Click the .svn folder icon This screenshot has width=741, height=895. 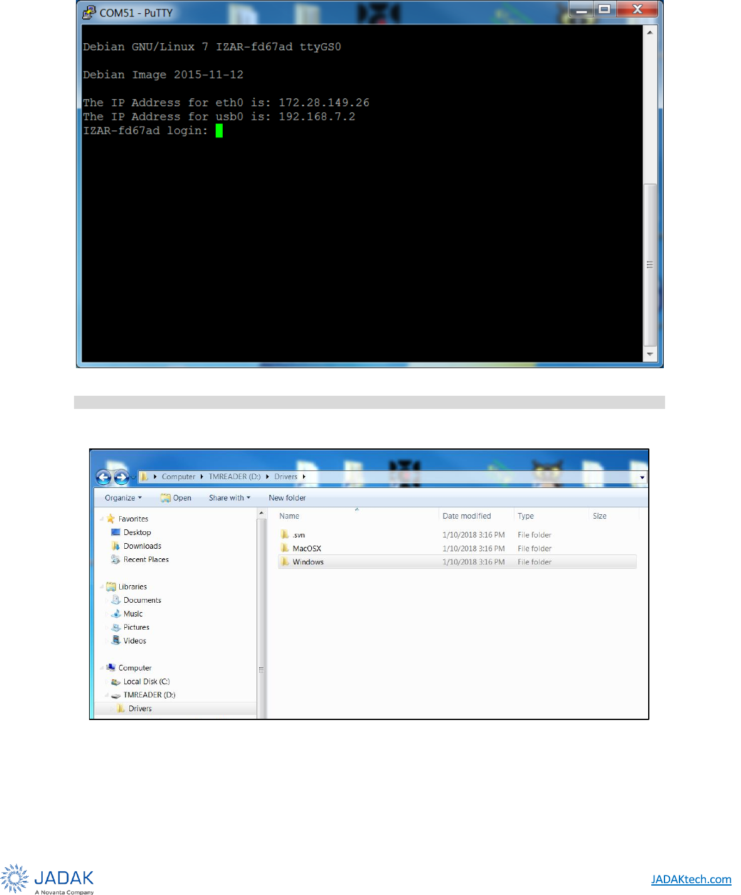(285, 534)
